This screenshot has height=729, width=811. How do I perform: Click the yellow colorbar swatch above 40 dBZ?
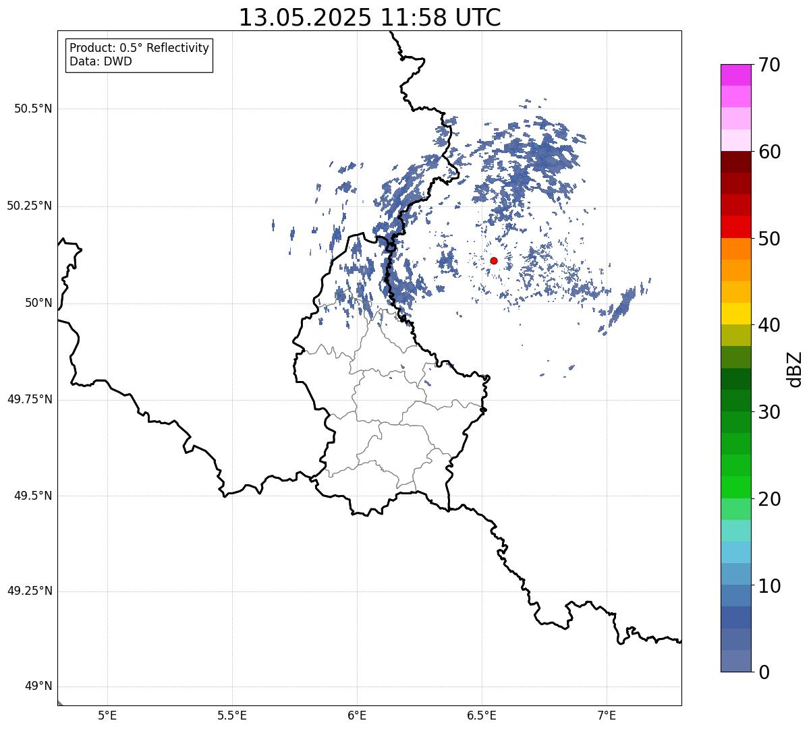pos(735,314)
